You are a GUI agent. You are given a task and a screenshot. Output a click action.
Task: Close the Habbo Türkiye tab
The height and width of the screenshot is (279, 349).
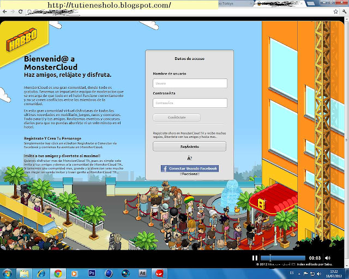251,4
